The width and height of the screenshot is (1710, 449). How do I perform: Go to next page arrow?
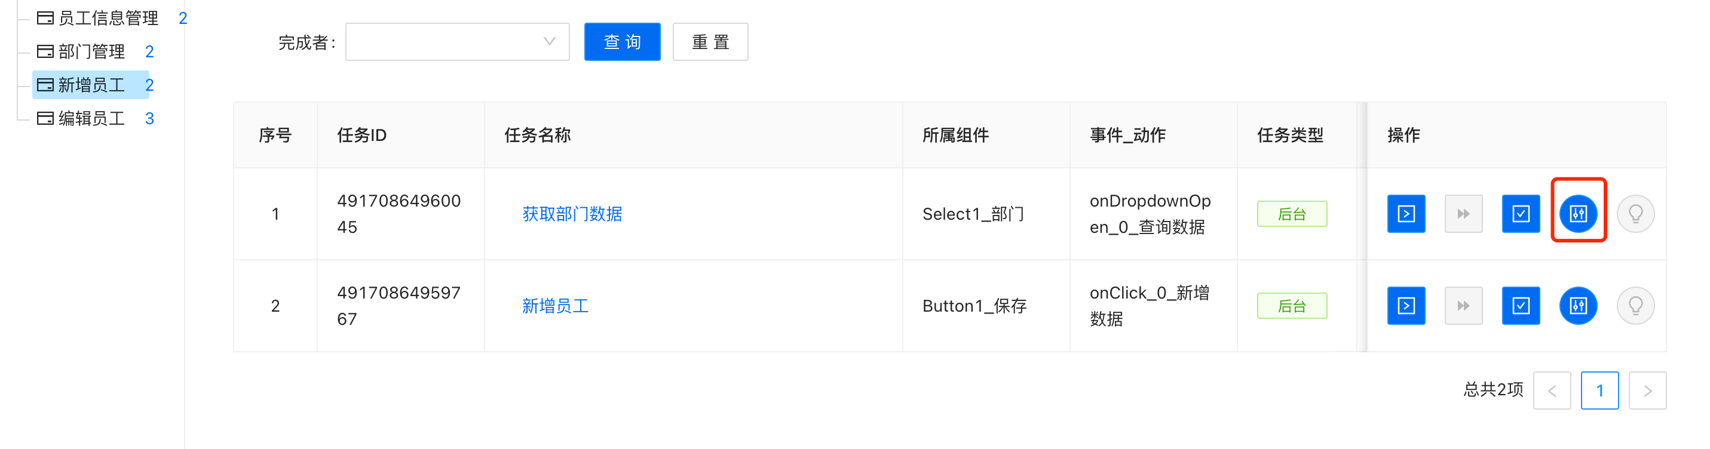click(x=1647, y=390)
